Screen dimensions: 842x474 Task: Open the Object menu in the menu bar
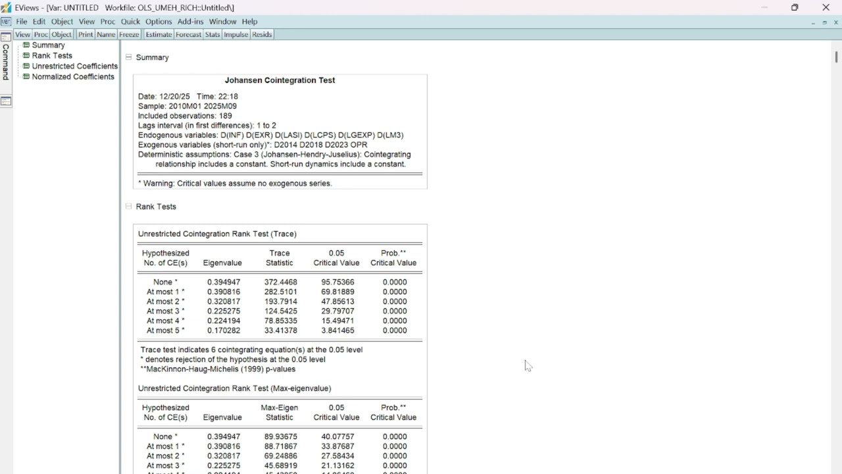(x=62, y=22)
